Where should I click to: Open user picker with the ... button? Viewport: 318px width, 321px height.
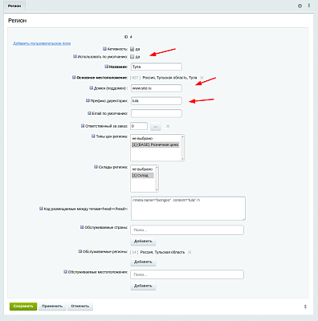[x=156, y=126]
